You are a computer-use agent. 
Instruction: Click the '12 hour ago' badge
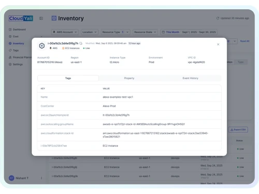point(134,43)
